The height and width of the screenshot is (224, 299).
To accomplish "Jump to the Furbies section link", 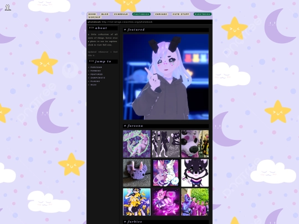I will point(96,71).
